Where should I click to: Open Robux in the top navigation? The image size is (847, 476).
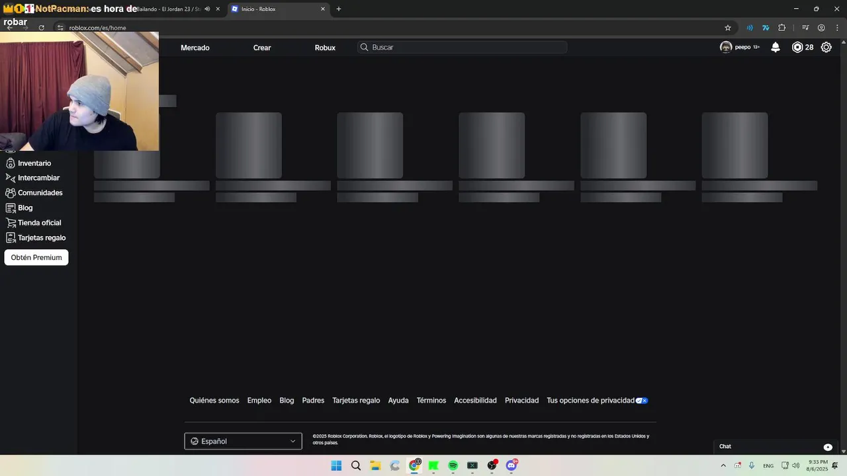pos(325,48)
